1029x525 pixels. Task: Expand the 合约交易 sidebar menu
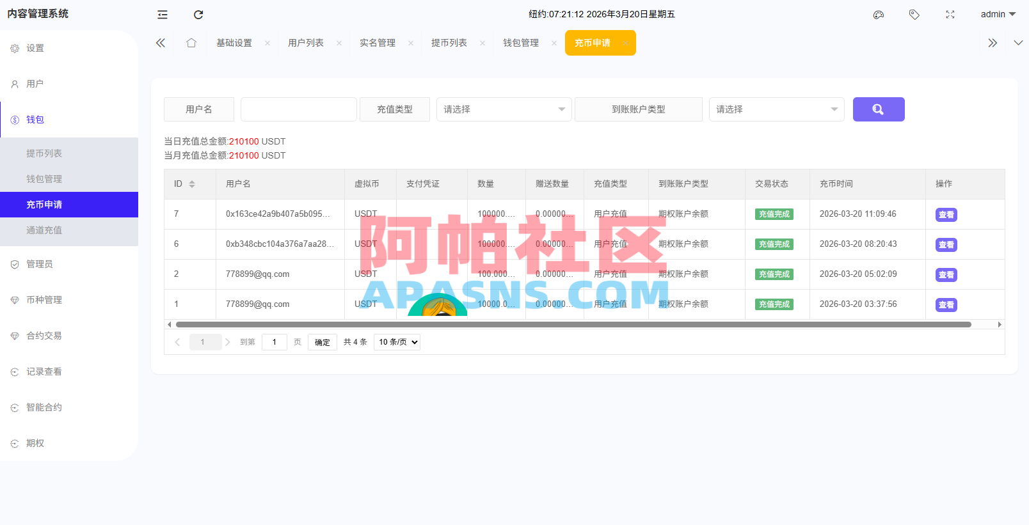[x=69, y=336]
